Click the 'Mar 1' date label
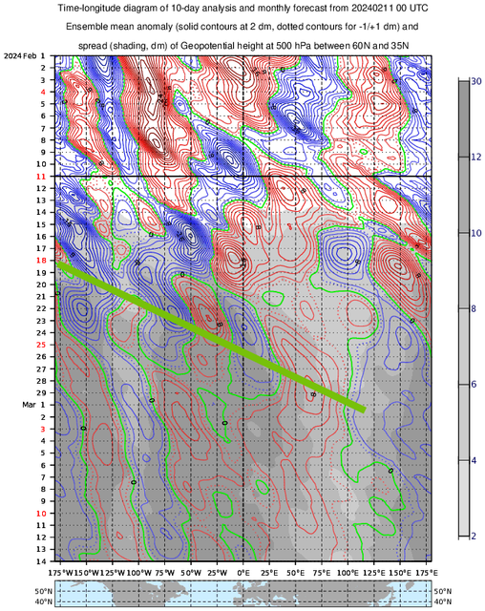 coord(33,405)
